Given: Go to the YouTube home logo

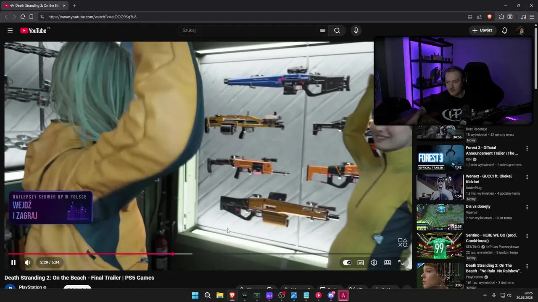Looking at the screenshot, I should (x=33, y=31).
